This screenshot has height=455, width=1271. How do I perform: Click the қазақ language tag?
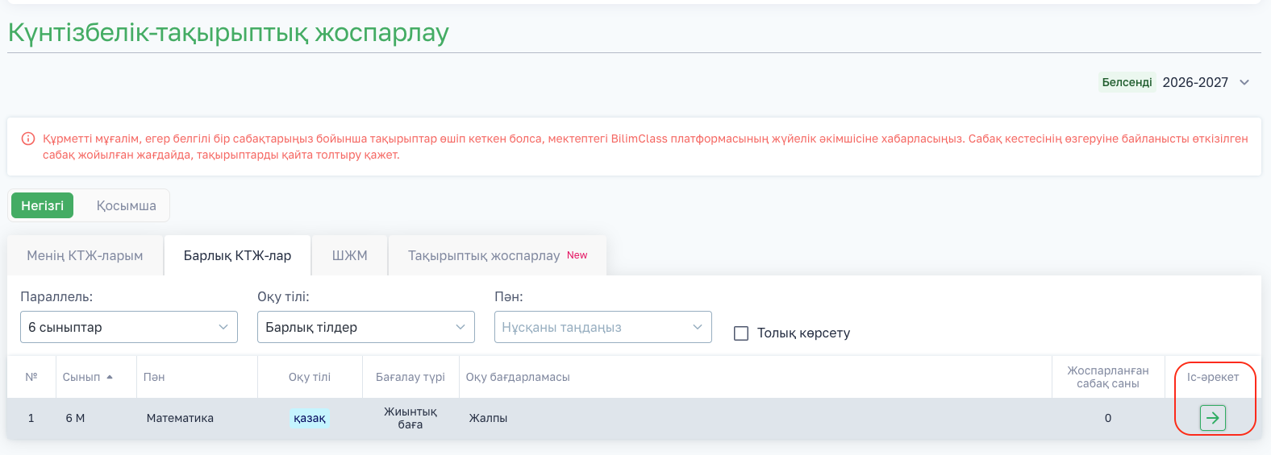click(x=310, y=418)
